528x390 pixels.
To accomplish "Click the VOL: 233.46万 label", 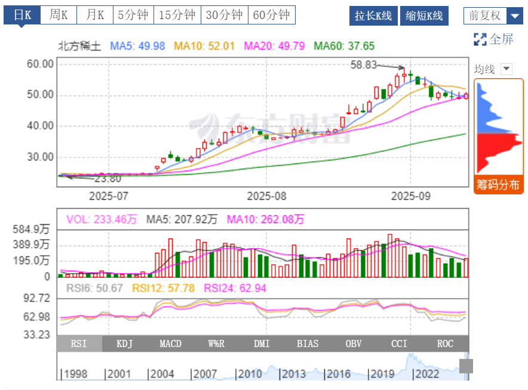I will [102, 219].
